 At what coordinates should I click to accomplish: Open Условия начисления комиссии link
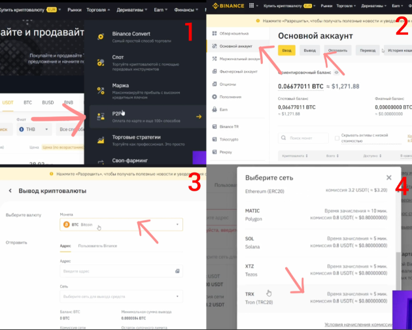pos(358,325)
